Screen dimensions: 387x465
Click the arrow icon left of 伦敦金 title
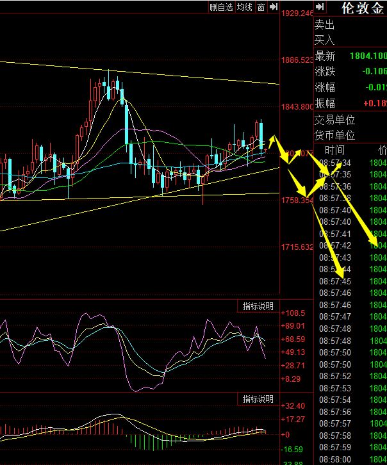(320, 7)
